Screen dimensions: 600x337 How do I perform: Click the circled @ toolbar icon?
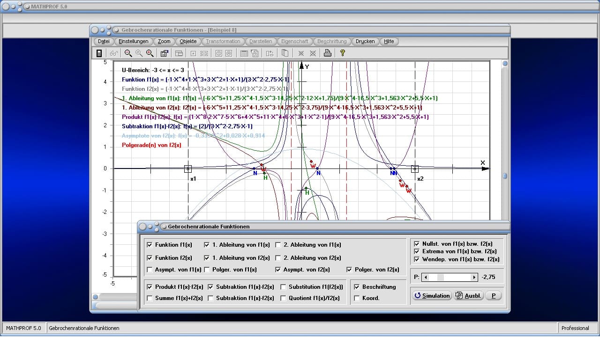[229, 53]
